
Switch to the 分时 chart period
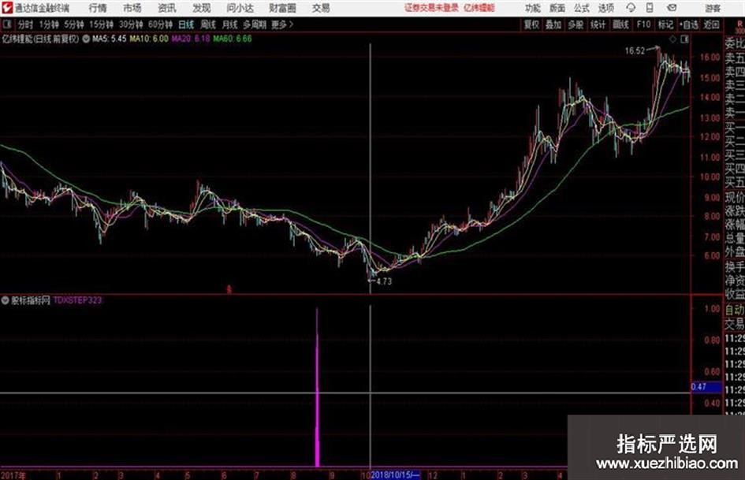coord(25,24)
